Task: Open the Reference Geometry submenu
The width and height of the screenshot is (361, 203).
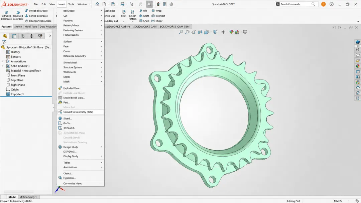Action: point(80,56)
